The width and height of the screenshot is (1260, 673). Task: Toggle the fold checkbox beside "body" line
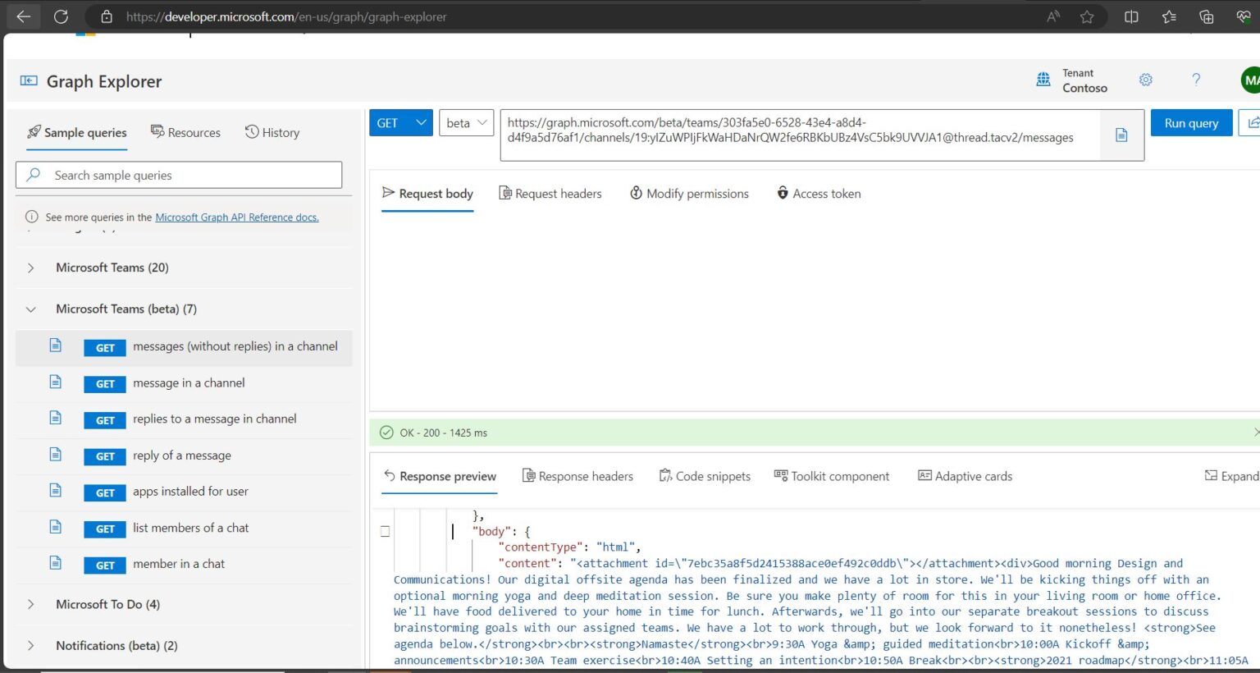(x=385, y=531)
